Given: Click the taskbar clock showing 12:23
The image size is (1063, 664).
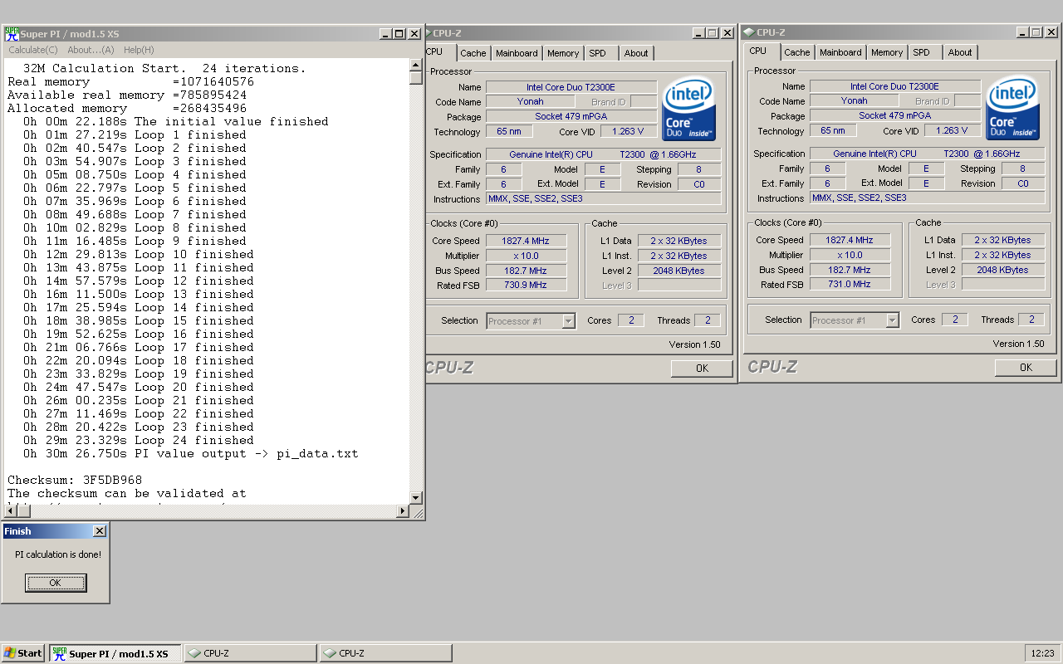Looking at the screenshot, I should tap(1041, 653).
